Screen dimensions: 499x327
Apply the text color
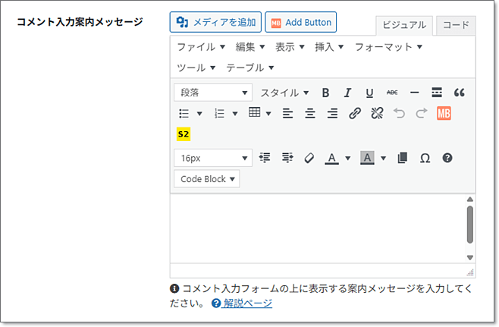[x=331, y=158]
